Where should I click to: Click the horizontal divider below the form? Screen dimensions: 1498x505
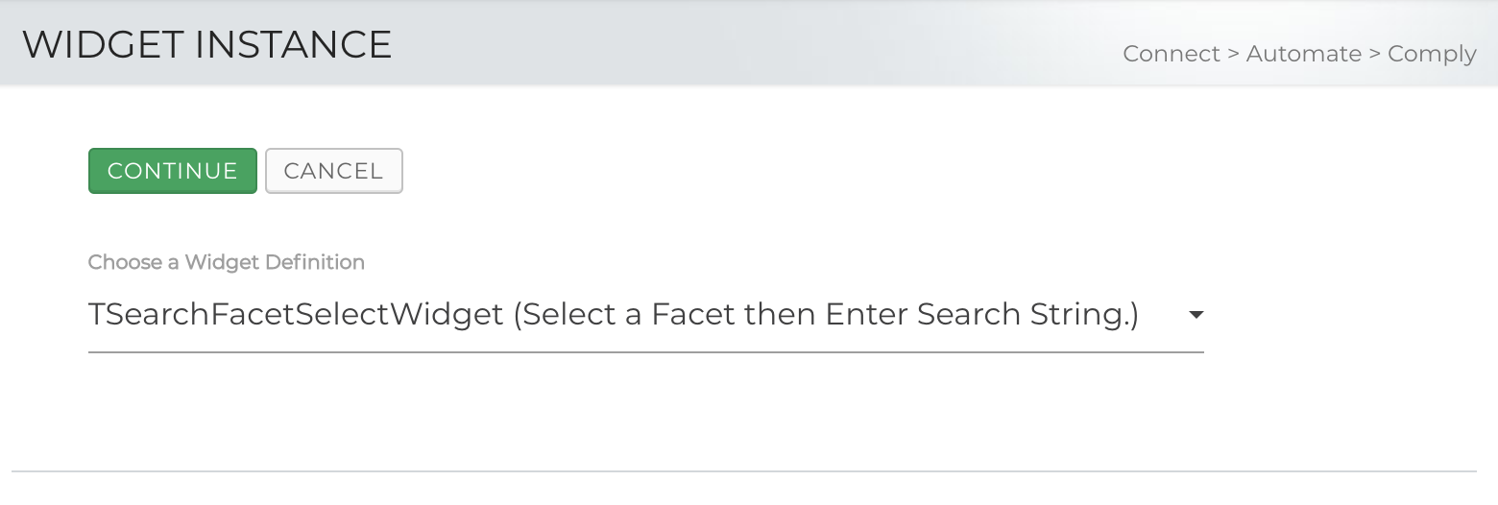744,471
